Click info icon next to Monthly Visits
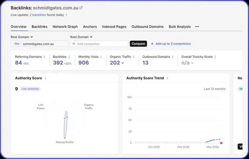 click(101, 57)
